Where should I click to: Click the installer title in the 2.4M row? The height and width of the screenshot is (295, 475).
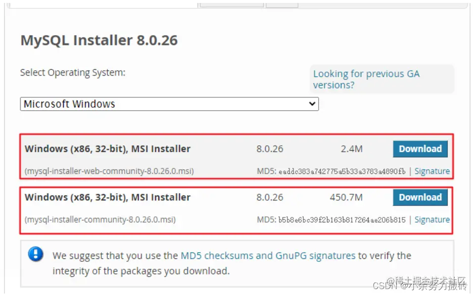pos(107,149)
